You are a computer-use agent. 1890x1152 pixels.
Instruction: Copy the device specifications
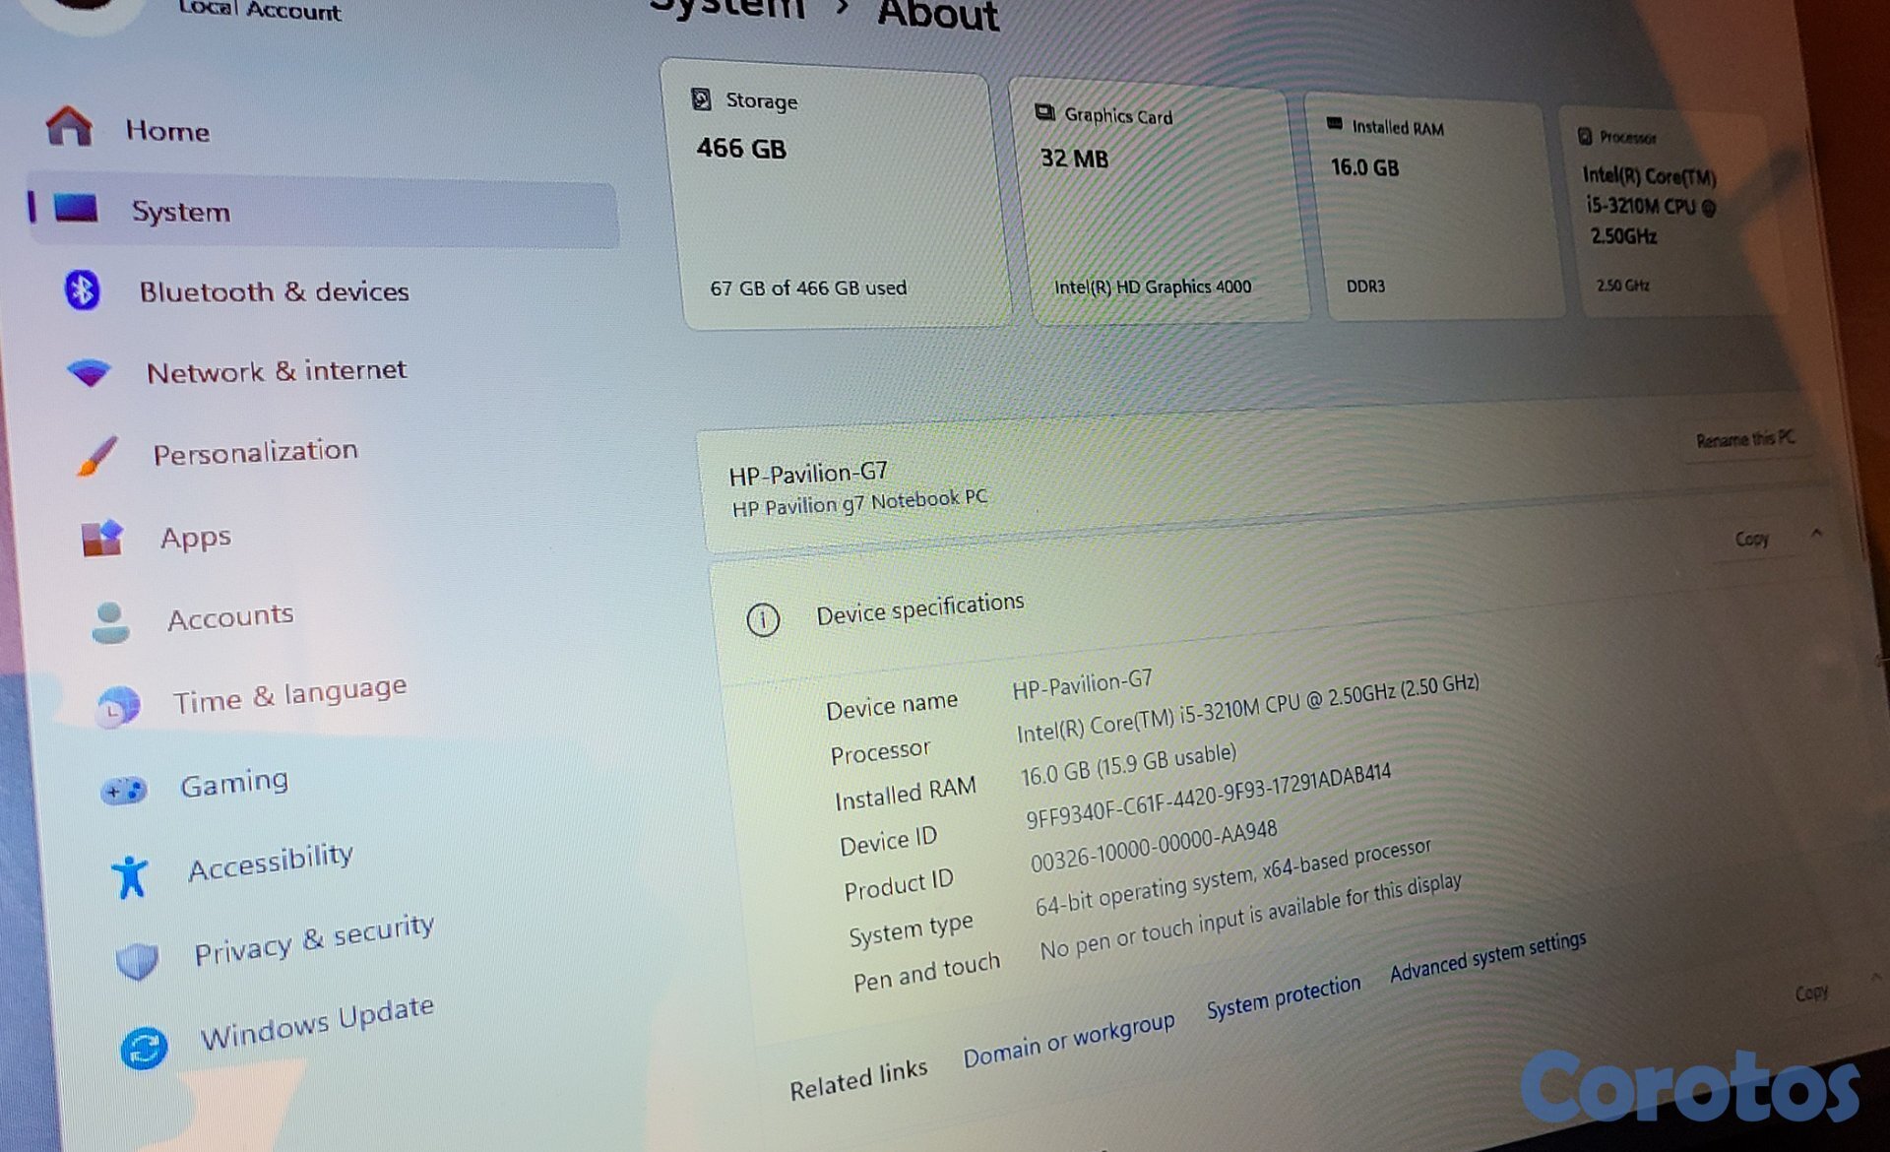tap(1751, 539)
